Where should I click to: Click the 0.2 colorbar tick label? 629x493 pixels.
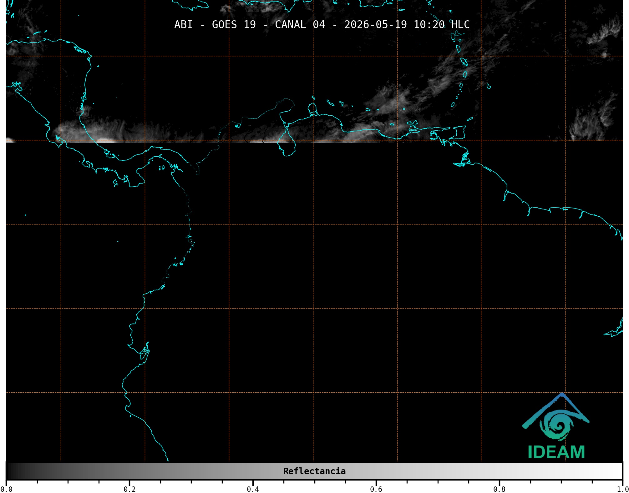click(x=129, y=489)
